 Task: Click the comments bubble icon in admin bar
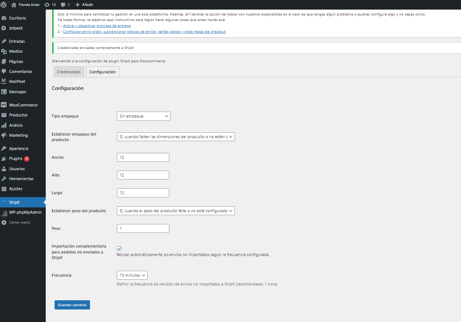(63, 5)
